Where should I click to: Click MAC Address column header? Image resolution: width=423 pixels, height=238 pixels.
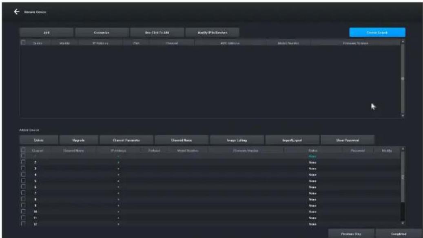tap(230, 43)
